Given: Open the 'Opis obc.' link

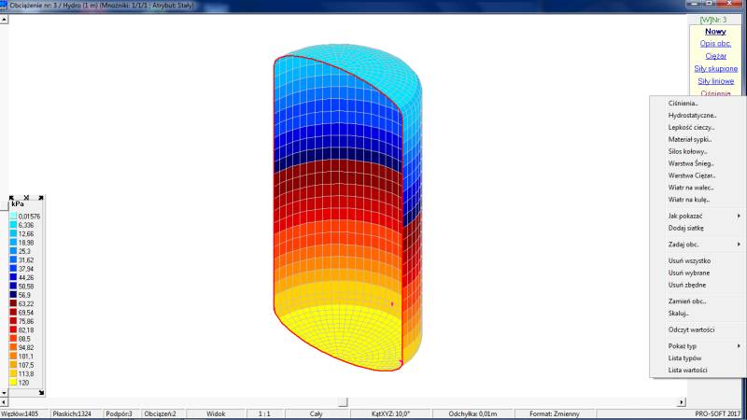Looking at the screenshot, I should (x=715, y=43).
